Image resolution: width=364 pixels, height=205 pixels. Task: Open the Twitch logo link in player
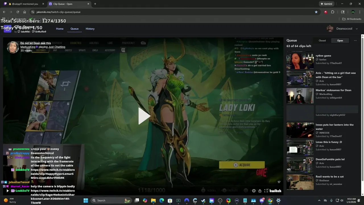pos(275,191)
